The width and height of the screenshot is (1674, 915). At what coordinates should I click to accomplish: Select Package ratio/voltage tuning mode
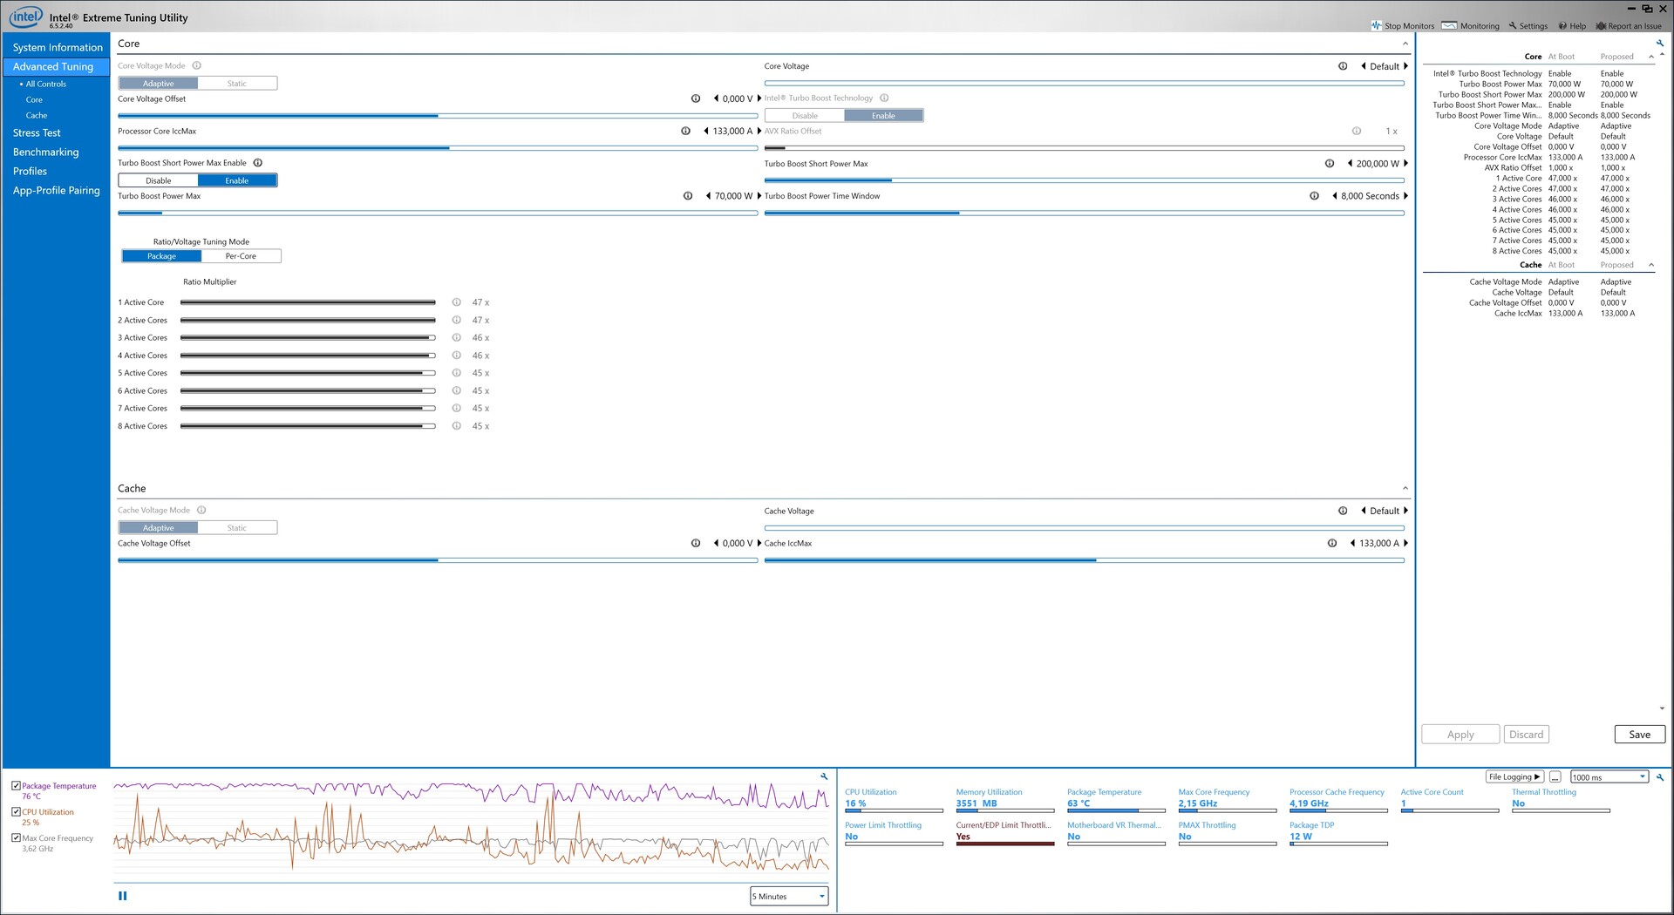point(161,256)
